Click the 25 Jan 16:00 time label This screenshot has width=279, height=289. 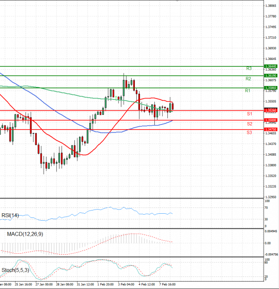23,284
